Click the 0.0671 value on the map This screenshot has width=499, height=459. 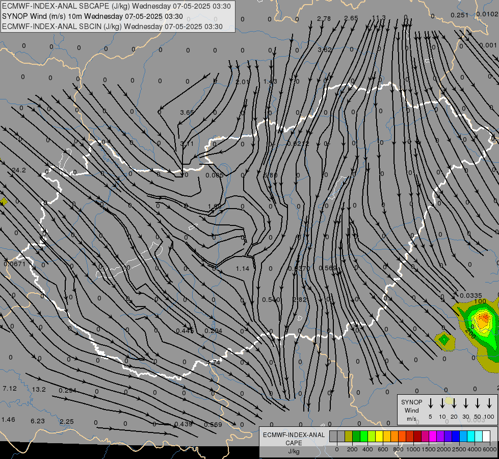point(15,264)
